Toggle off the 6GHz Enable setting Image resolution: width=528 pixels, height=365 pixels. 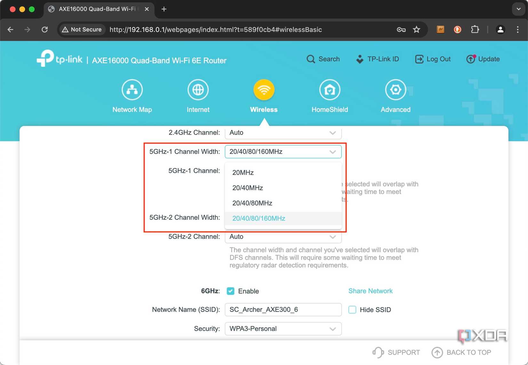pos(230,291)
